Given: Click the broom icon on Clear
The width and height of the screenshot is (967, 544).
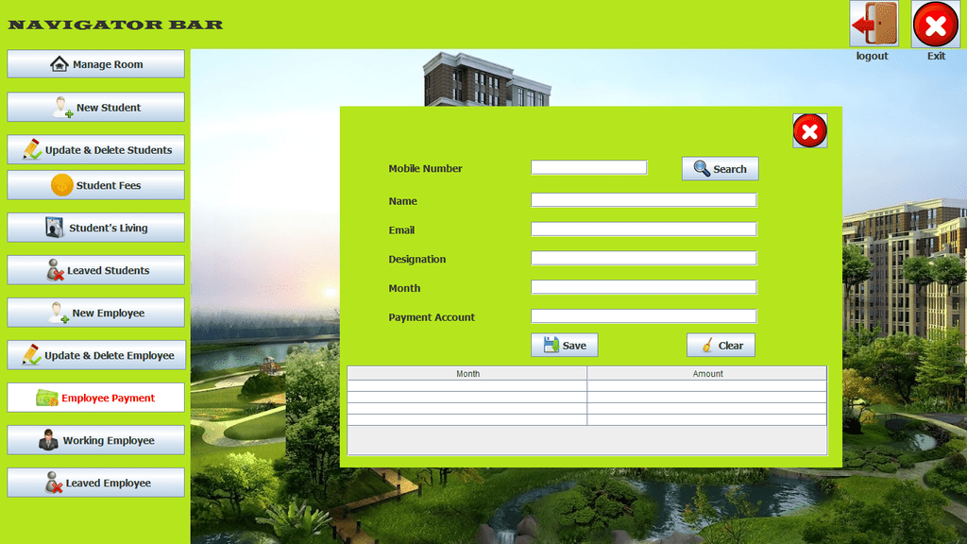Looking at the screenshot, I should [x=707, y=346].
